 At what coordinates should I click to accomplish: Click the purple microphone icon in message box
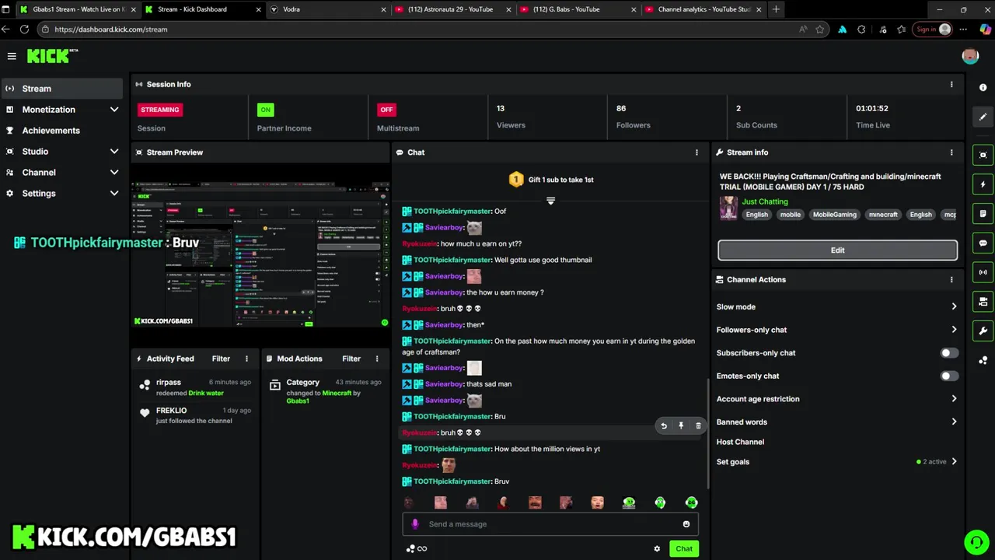pyautogui.click(x=415, y=524)
